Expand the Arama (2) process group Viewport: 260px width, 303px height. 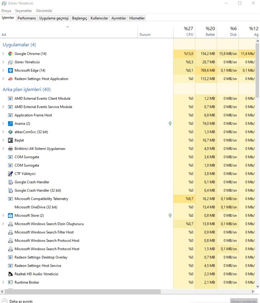(3, 124)
